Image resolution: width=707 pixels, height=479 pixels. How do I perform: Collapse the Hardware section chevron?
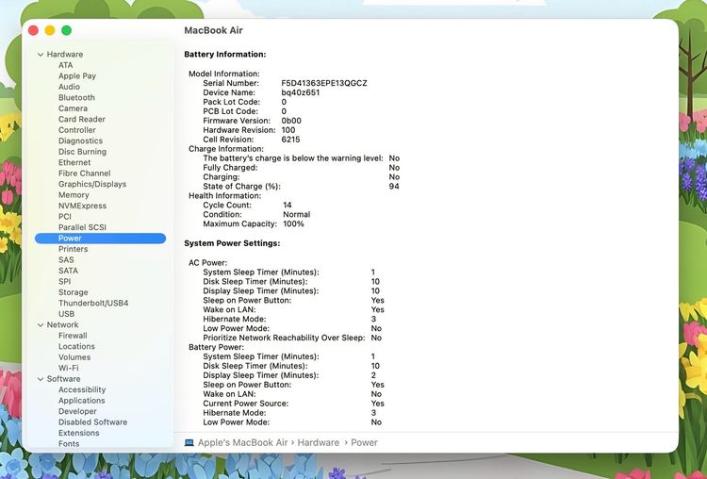(41, 55)
